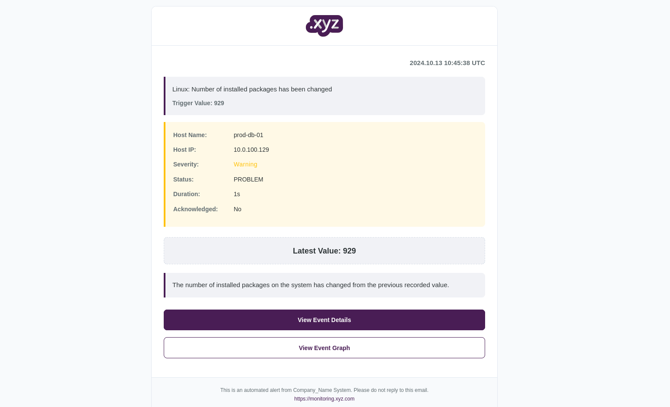Click the 1s duration value
Screen dimensions: 670x407
pyautogui.click(x=237, y=194)
